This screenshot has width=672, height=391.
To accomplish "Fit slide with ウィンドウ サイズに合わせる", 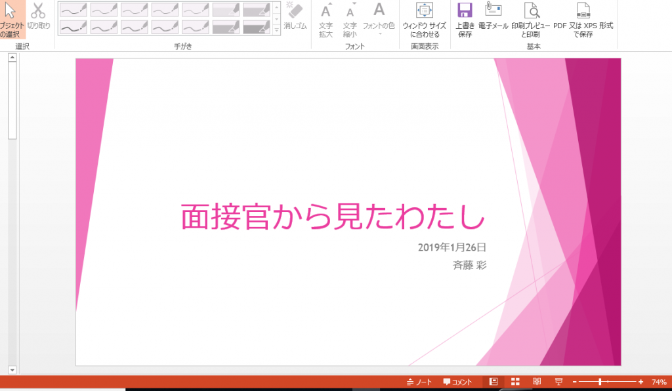I will click(x=425, y=18).
